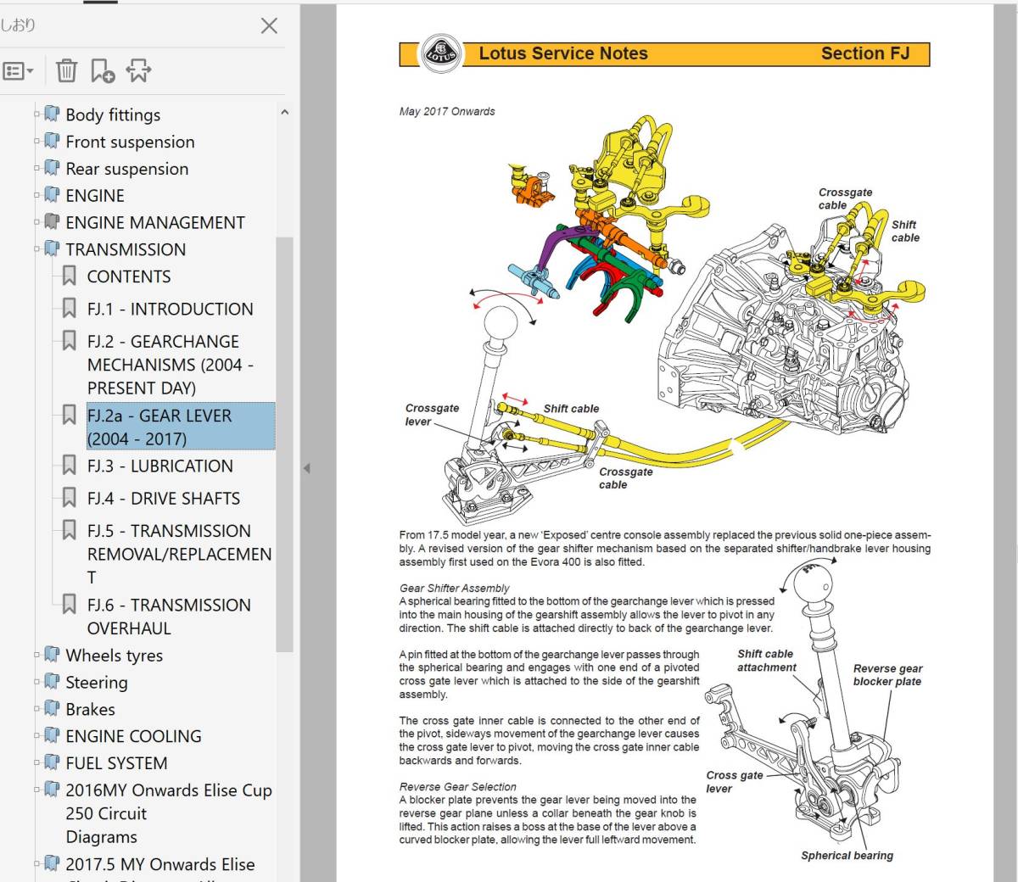The width and height of the screenshot is (1018, 882).
Task: Open FJ.4 - DRIVE SHAFTS bookmark
Action: pos(164,498)
